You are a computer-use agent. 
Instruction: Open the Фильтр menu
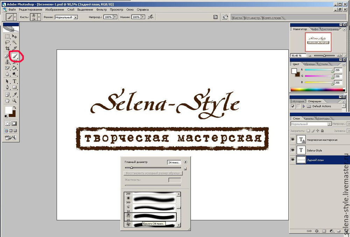[x=101, y=9]
